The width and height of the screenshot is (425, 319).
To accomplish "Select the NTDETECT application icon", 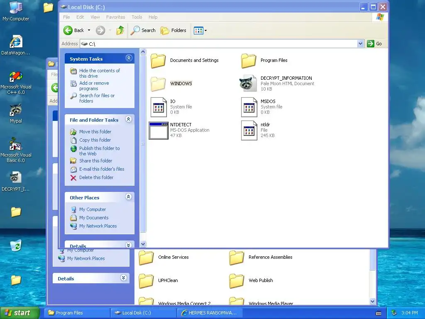I will tap(159, 130).
